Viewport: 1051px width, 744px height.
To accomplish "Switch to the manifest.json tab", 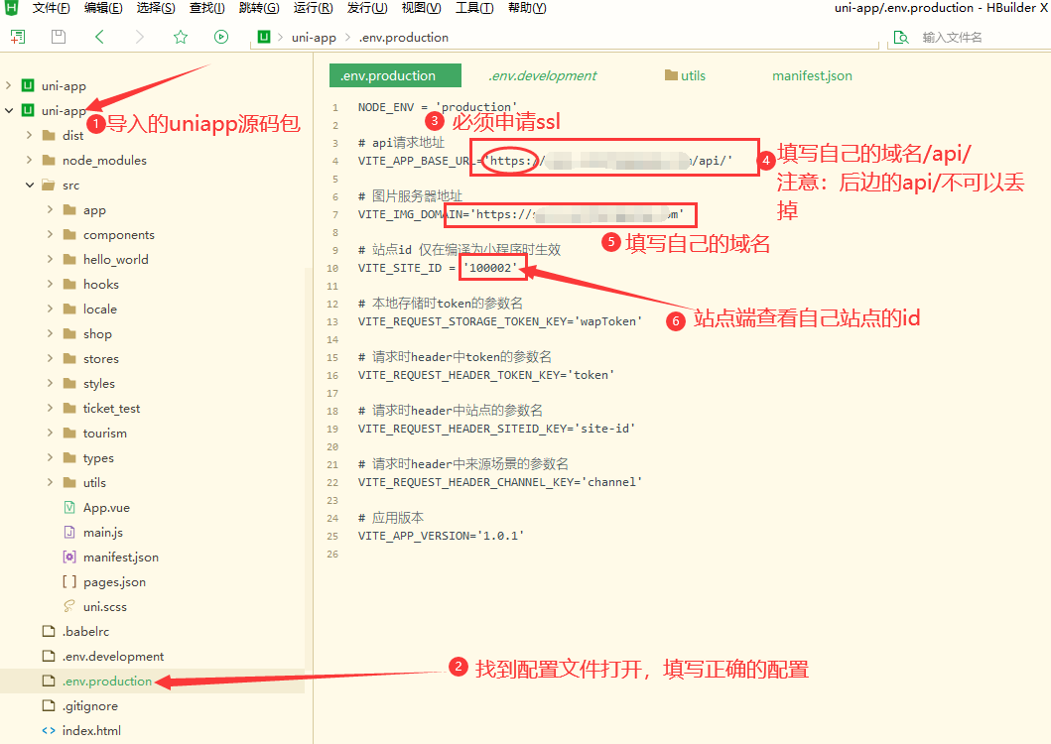I will 812,75.
